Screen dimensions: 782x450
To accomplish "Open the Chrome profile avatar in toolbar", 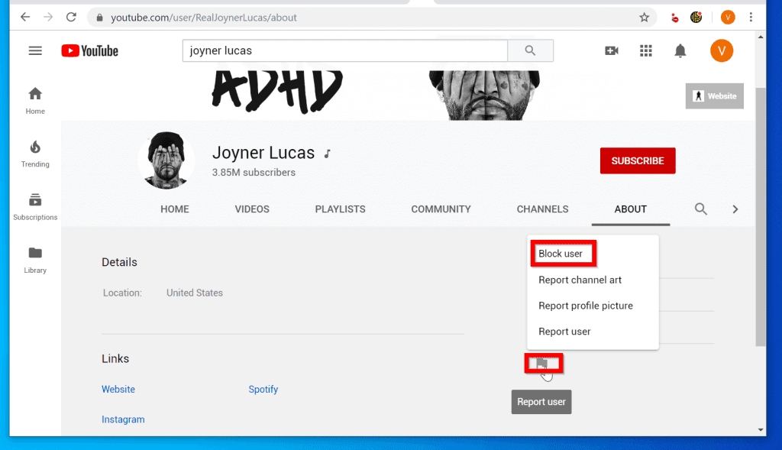I will tap(728, 18).
